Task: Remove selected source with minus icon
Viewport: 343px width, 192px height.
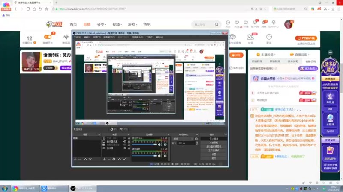Action: [x=109, y=159]
